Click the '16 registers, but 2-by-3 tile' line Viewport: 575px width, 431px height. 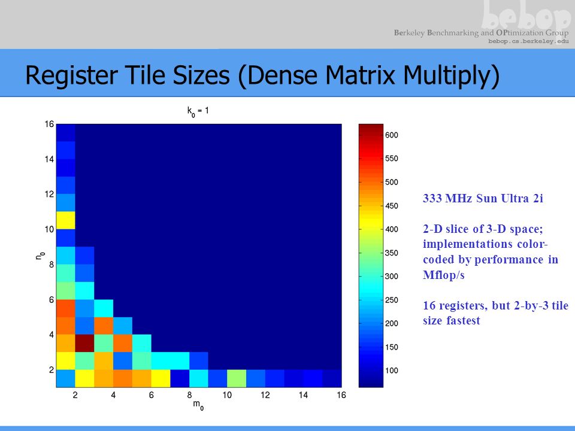click(496, 305)
